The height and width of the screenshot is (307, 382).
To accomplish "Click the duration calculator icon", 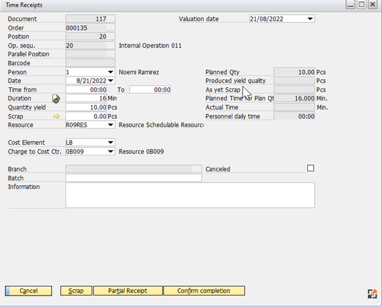I will pyautogui.click(x=56, y=99).
